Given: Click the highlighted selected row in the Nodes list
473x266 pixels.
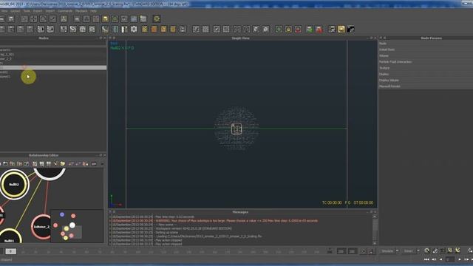Looking at the screenshot, I should point(53,67).
